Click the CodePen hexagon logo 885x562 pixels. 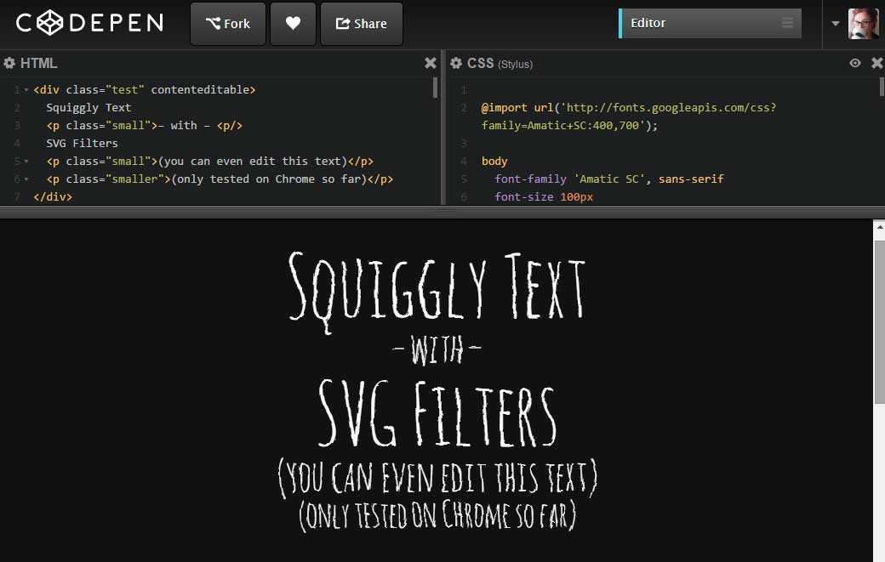[x=49, y=23]
